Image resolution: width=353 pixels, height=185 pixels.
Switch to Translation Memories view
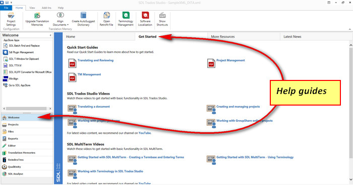27,153
